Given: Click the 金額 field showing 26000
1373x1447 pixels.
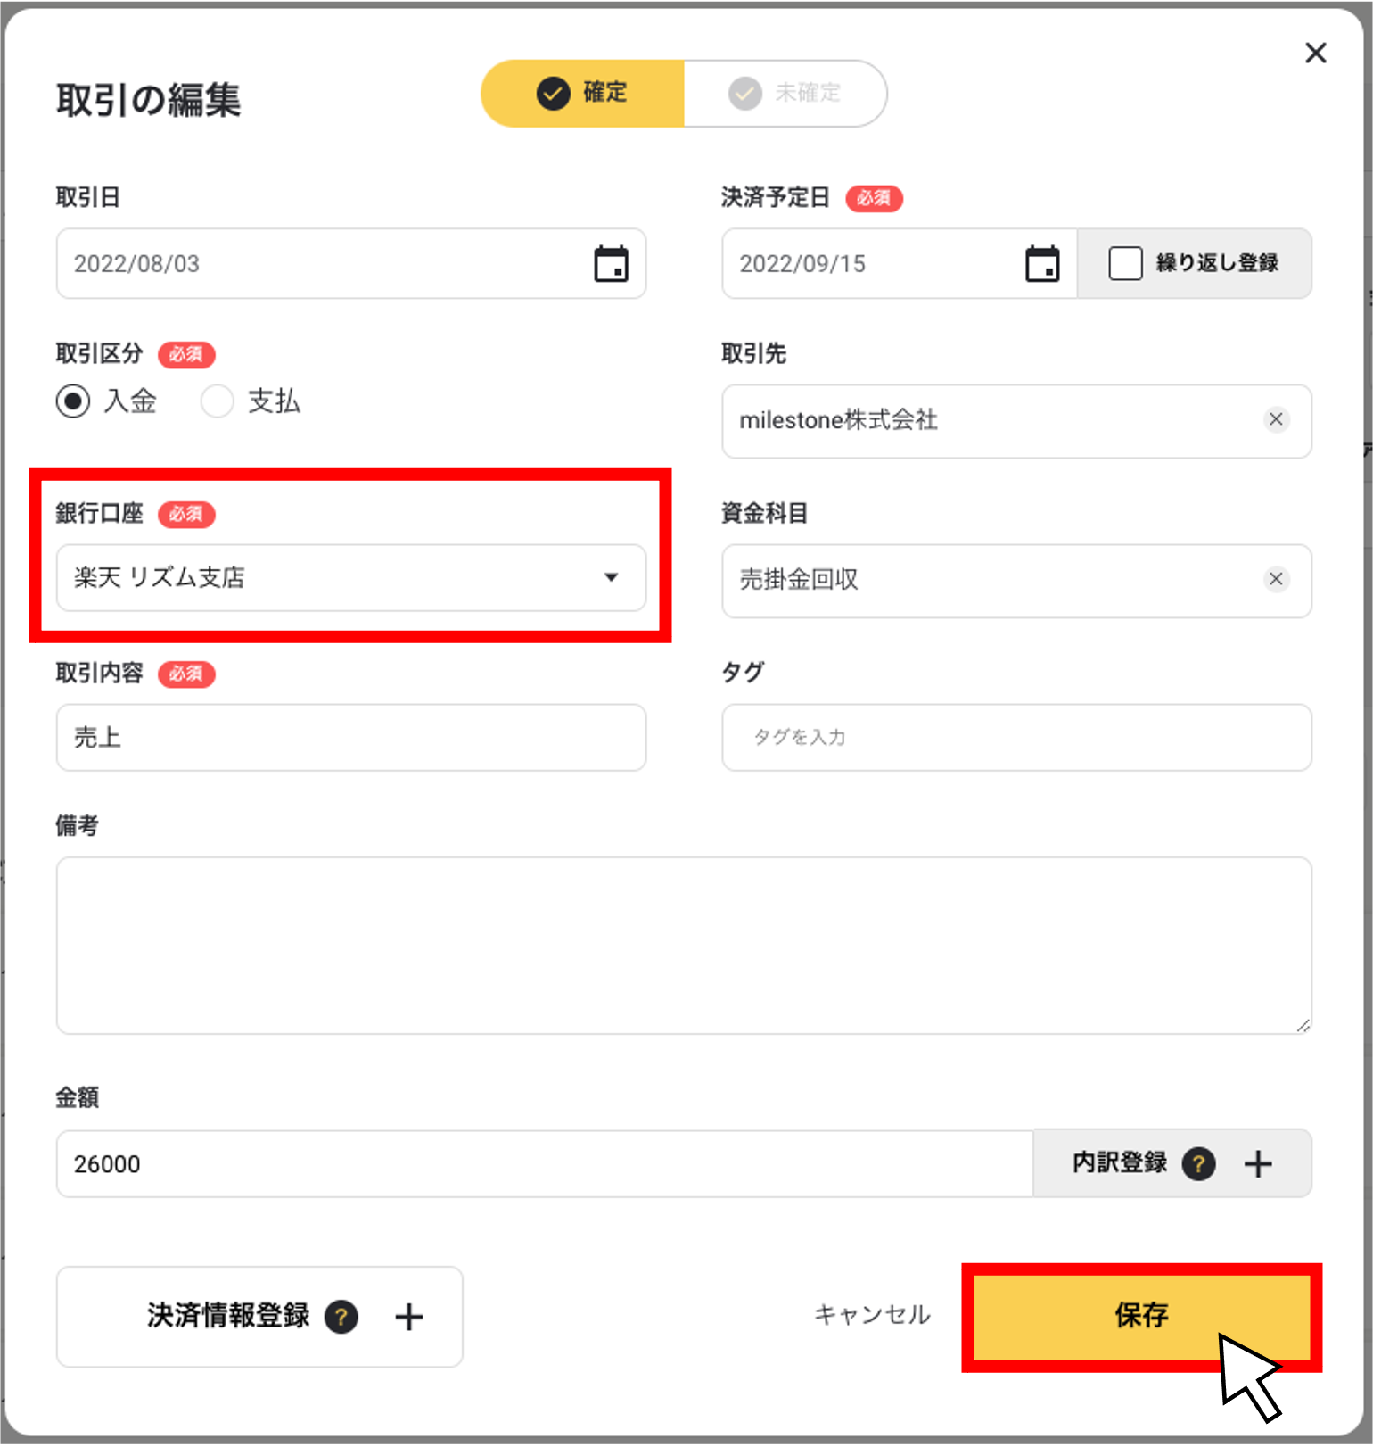Looking at the screenshot, I should 545,1163.
